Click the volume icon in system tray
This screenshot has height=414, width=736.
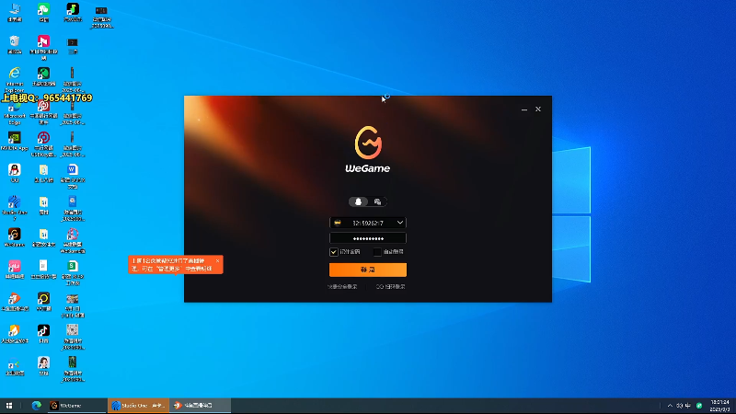(x=679, y=406)
